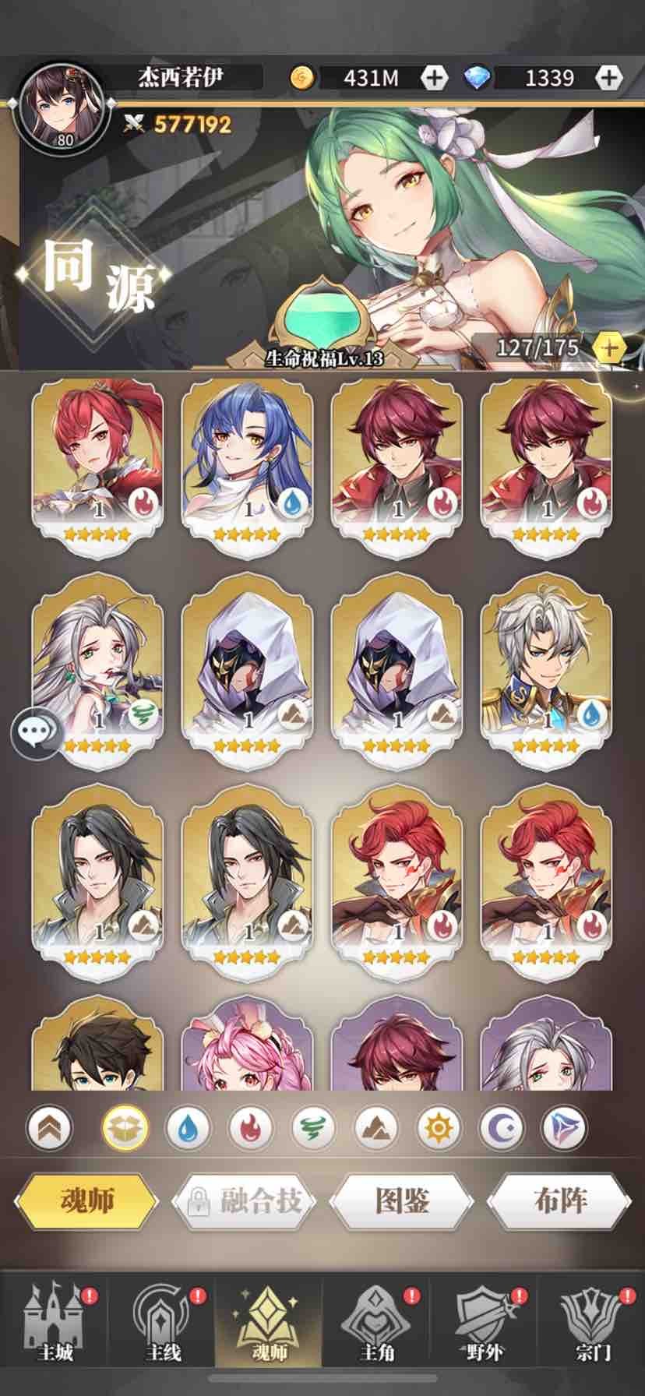Image resolution: width=645 pixels, height=1396 pixels.
Task: Expand hero capacity 127/175 with plus
Action: pos(608,347)
